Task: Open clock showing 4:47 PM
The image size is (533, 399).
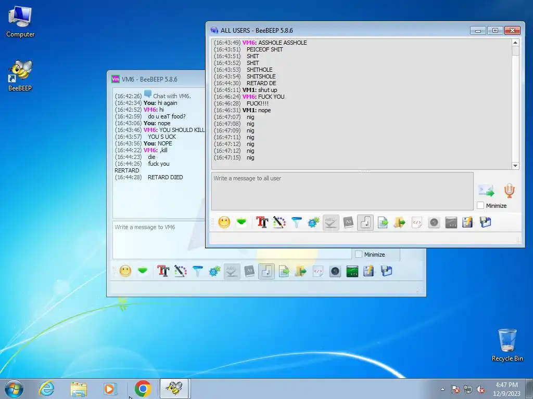Action: click(x=506, y=389)
